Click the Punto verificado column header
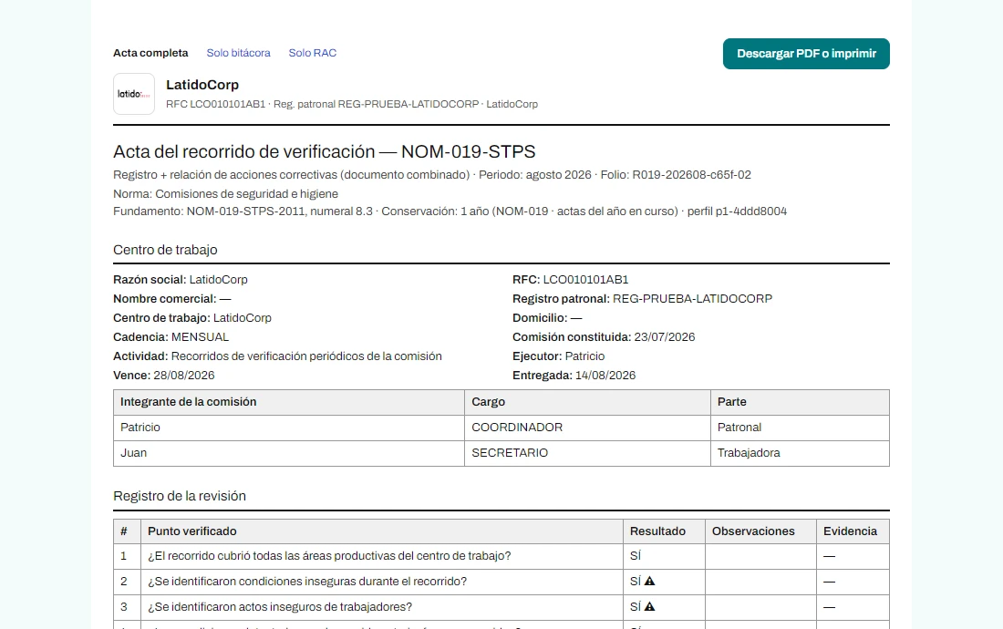 click(x=382, y=531)
